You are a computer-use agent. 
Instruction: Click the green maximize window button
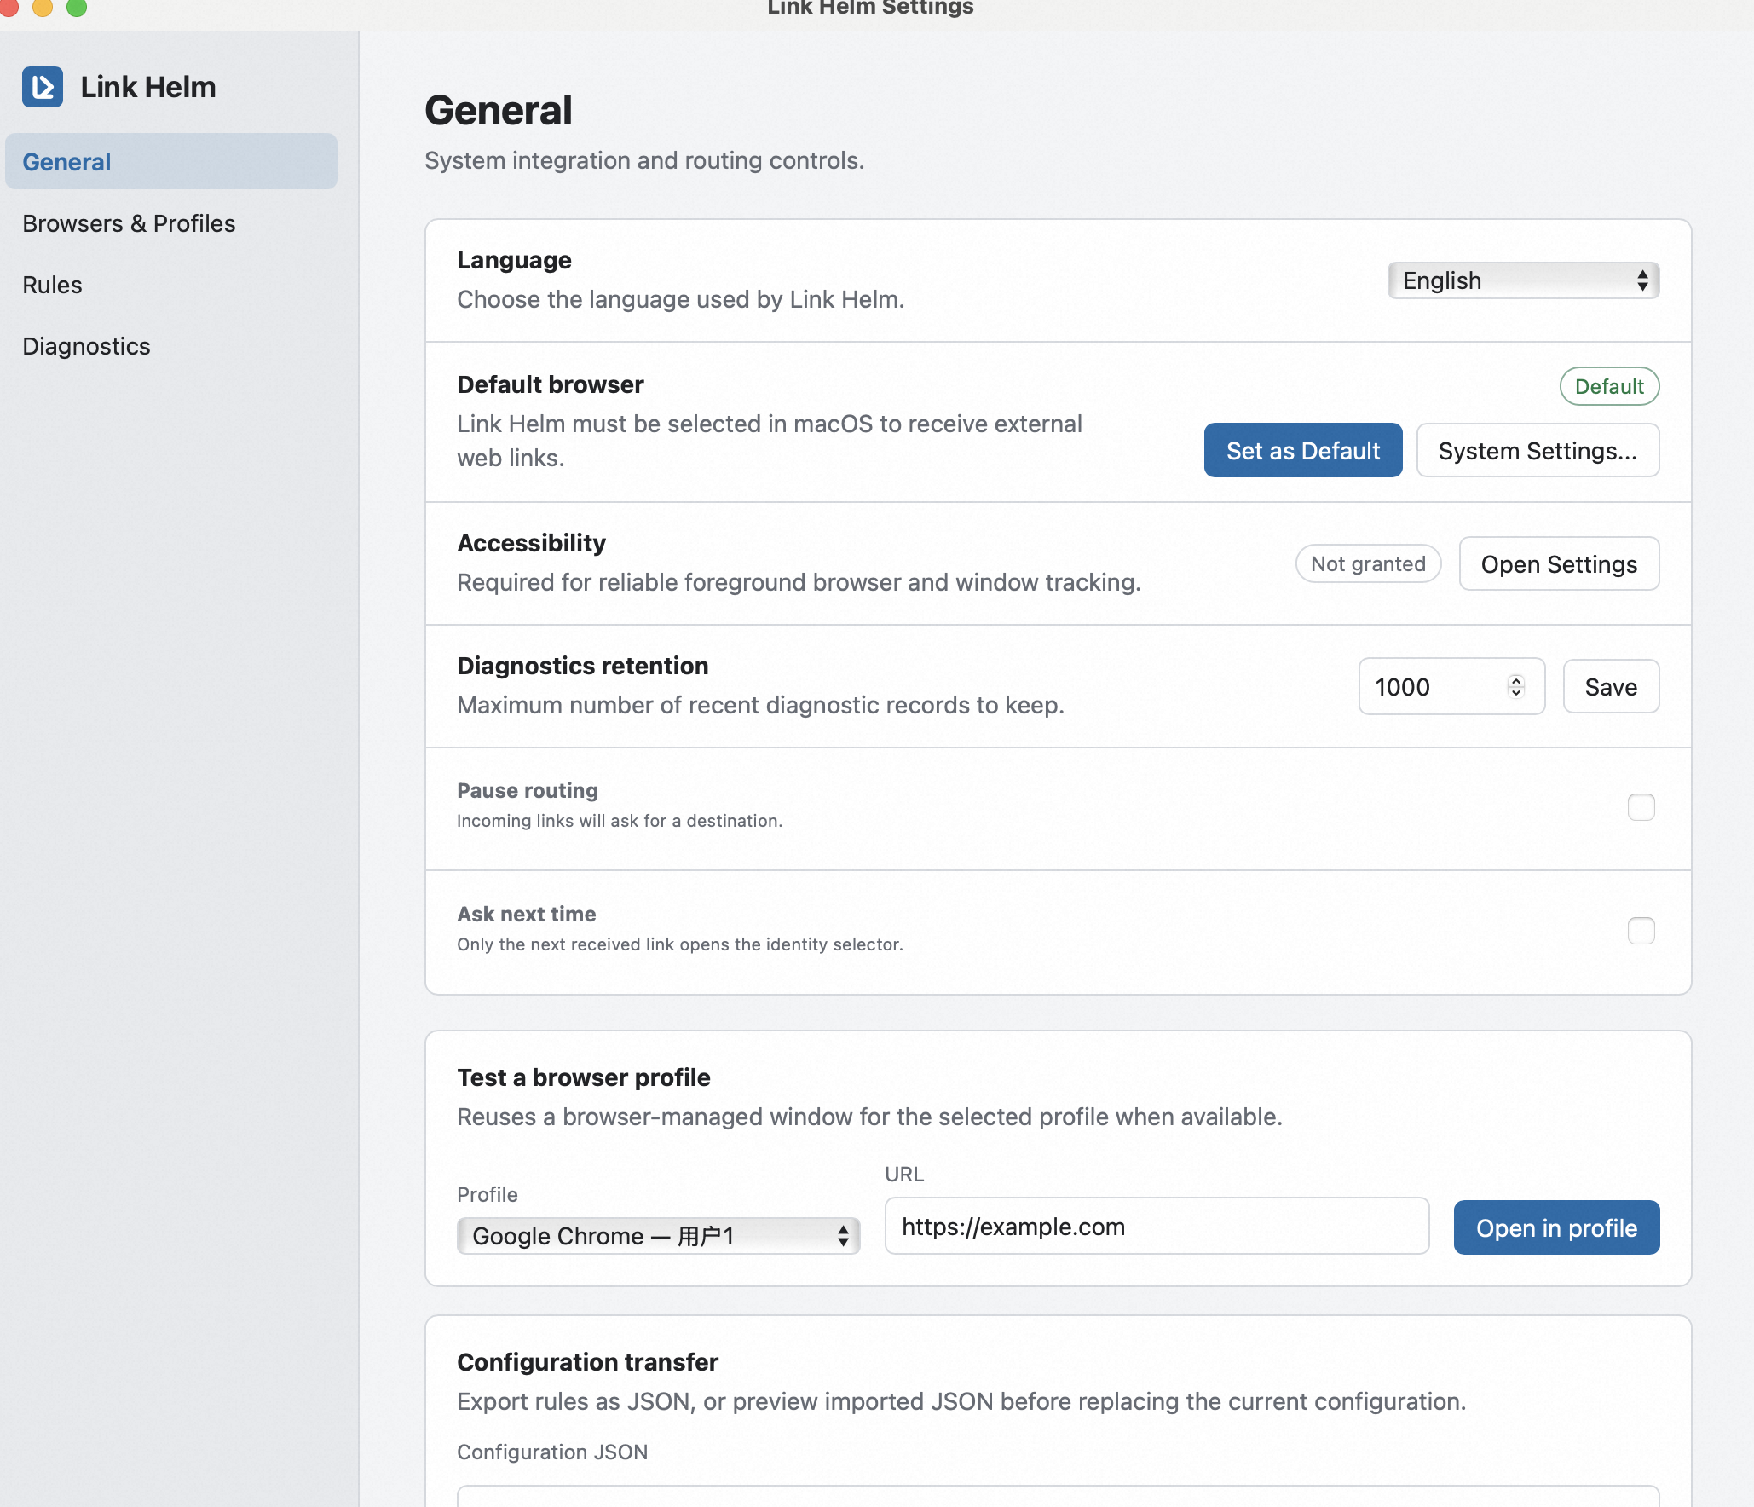click(77, 7)
